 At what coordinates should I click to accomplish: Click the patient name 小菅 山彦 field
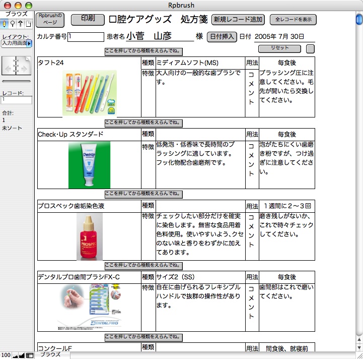pos(160,36)
